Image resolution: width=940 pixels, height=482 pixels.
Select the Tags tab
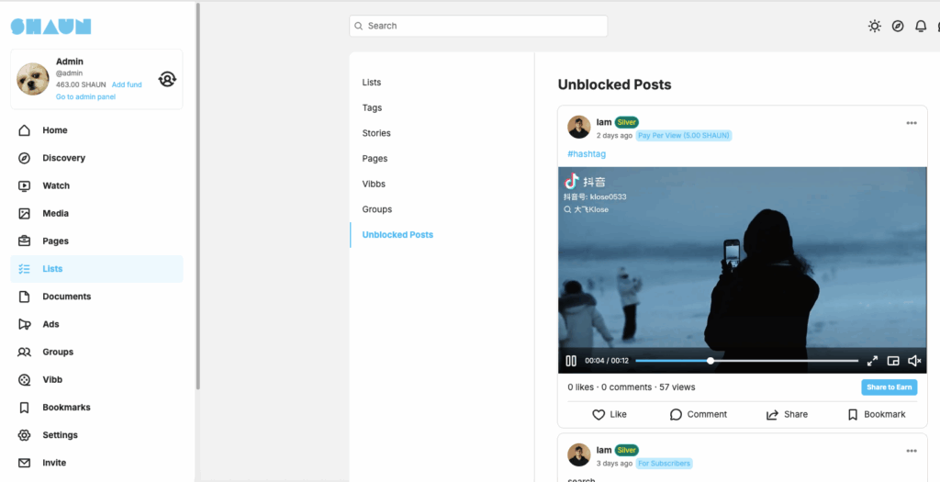[x=442, y=108]
